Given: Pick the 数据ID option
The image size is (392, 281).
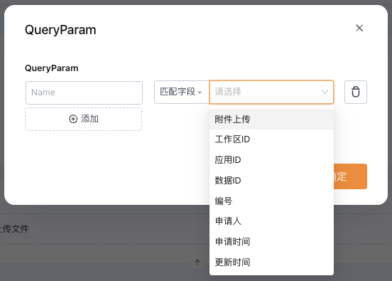Looking at the screenshot, I should click(x=271, y=180).
